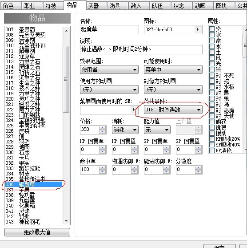Viewport: 247px width, 248px height.
Task: Switch to the 职业 tab
Action: (x=32, y=6)
